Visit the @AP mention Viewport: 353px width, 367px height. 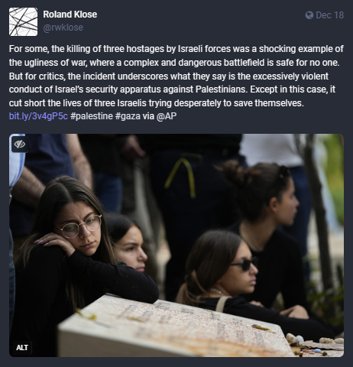(x=167, y=116)
